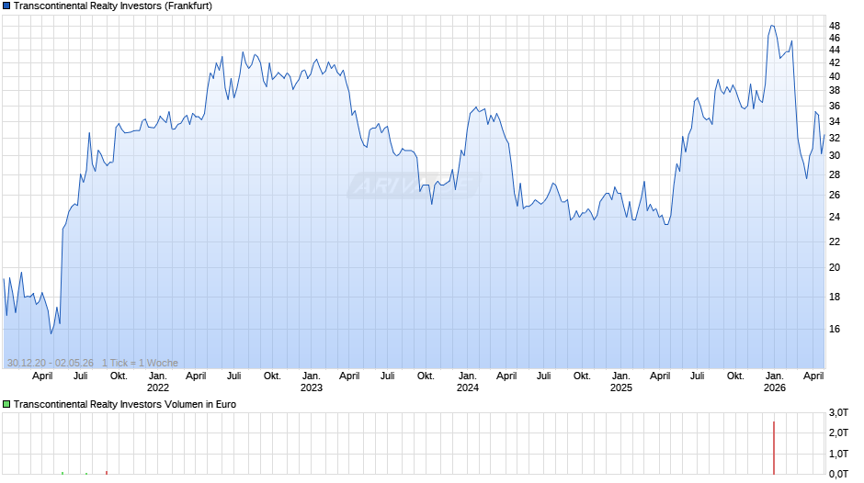Click the volume axis label 1,0T
Image resolution: width=864 pixels, height=483 pixels.
[x=838, y=454]
